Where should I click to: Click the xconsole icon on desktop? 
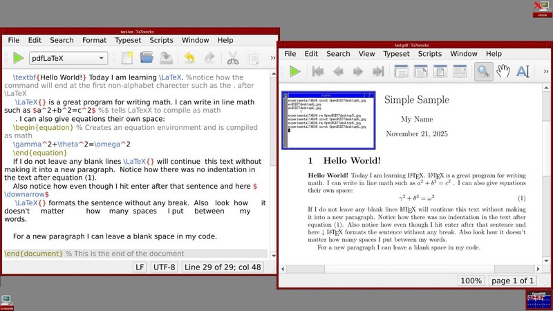7,303
